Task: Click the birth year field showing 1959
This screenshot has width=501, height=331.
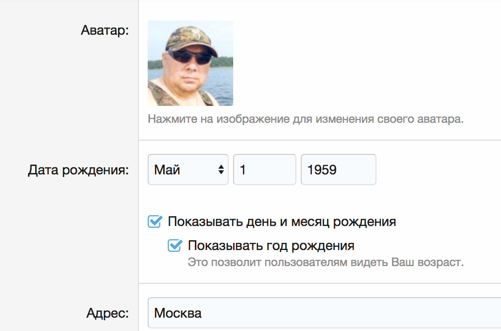Action: click(338, 170)
